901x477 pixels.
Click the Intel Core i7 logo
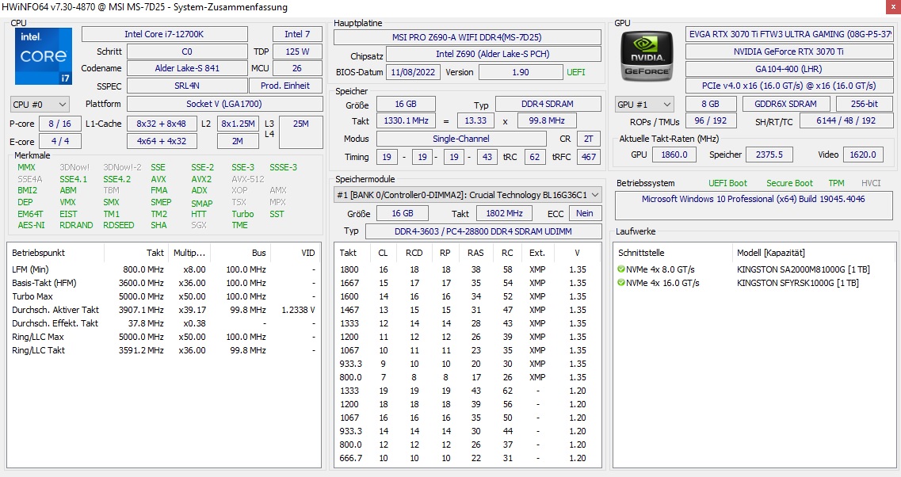[x=44, y=56]
